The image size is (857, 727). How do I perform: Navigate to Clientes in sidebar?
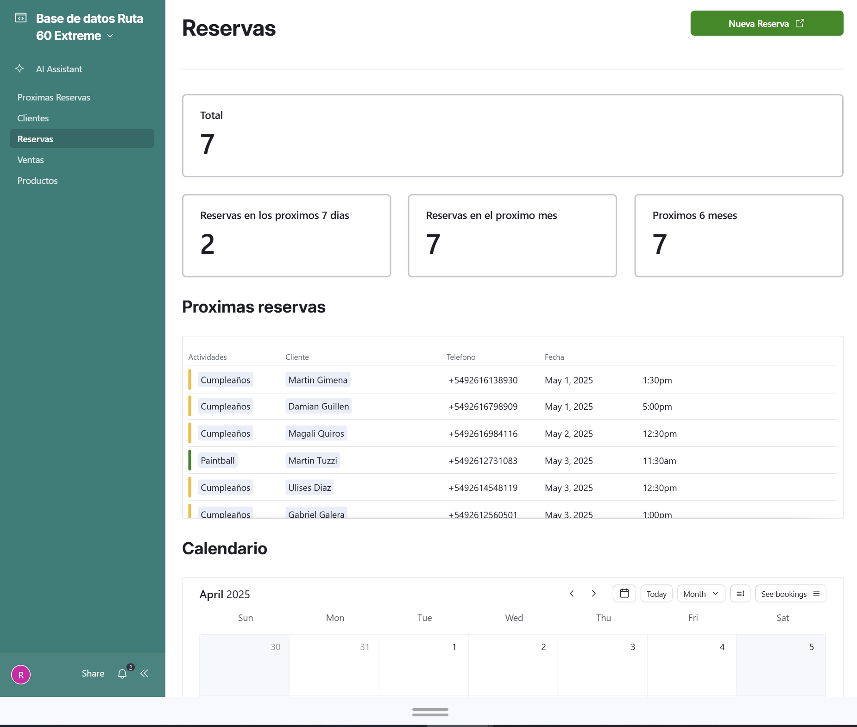tap(33, 118)
